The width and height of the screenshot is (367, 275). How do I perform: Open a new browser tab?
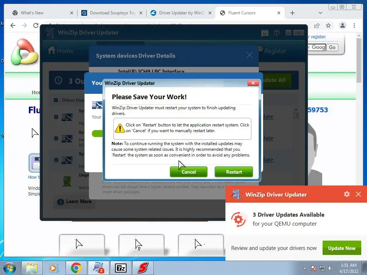292,13
